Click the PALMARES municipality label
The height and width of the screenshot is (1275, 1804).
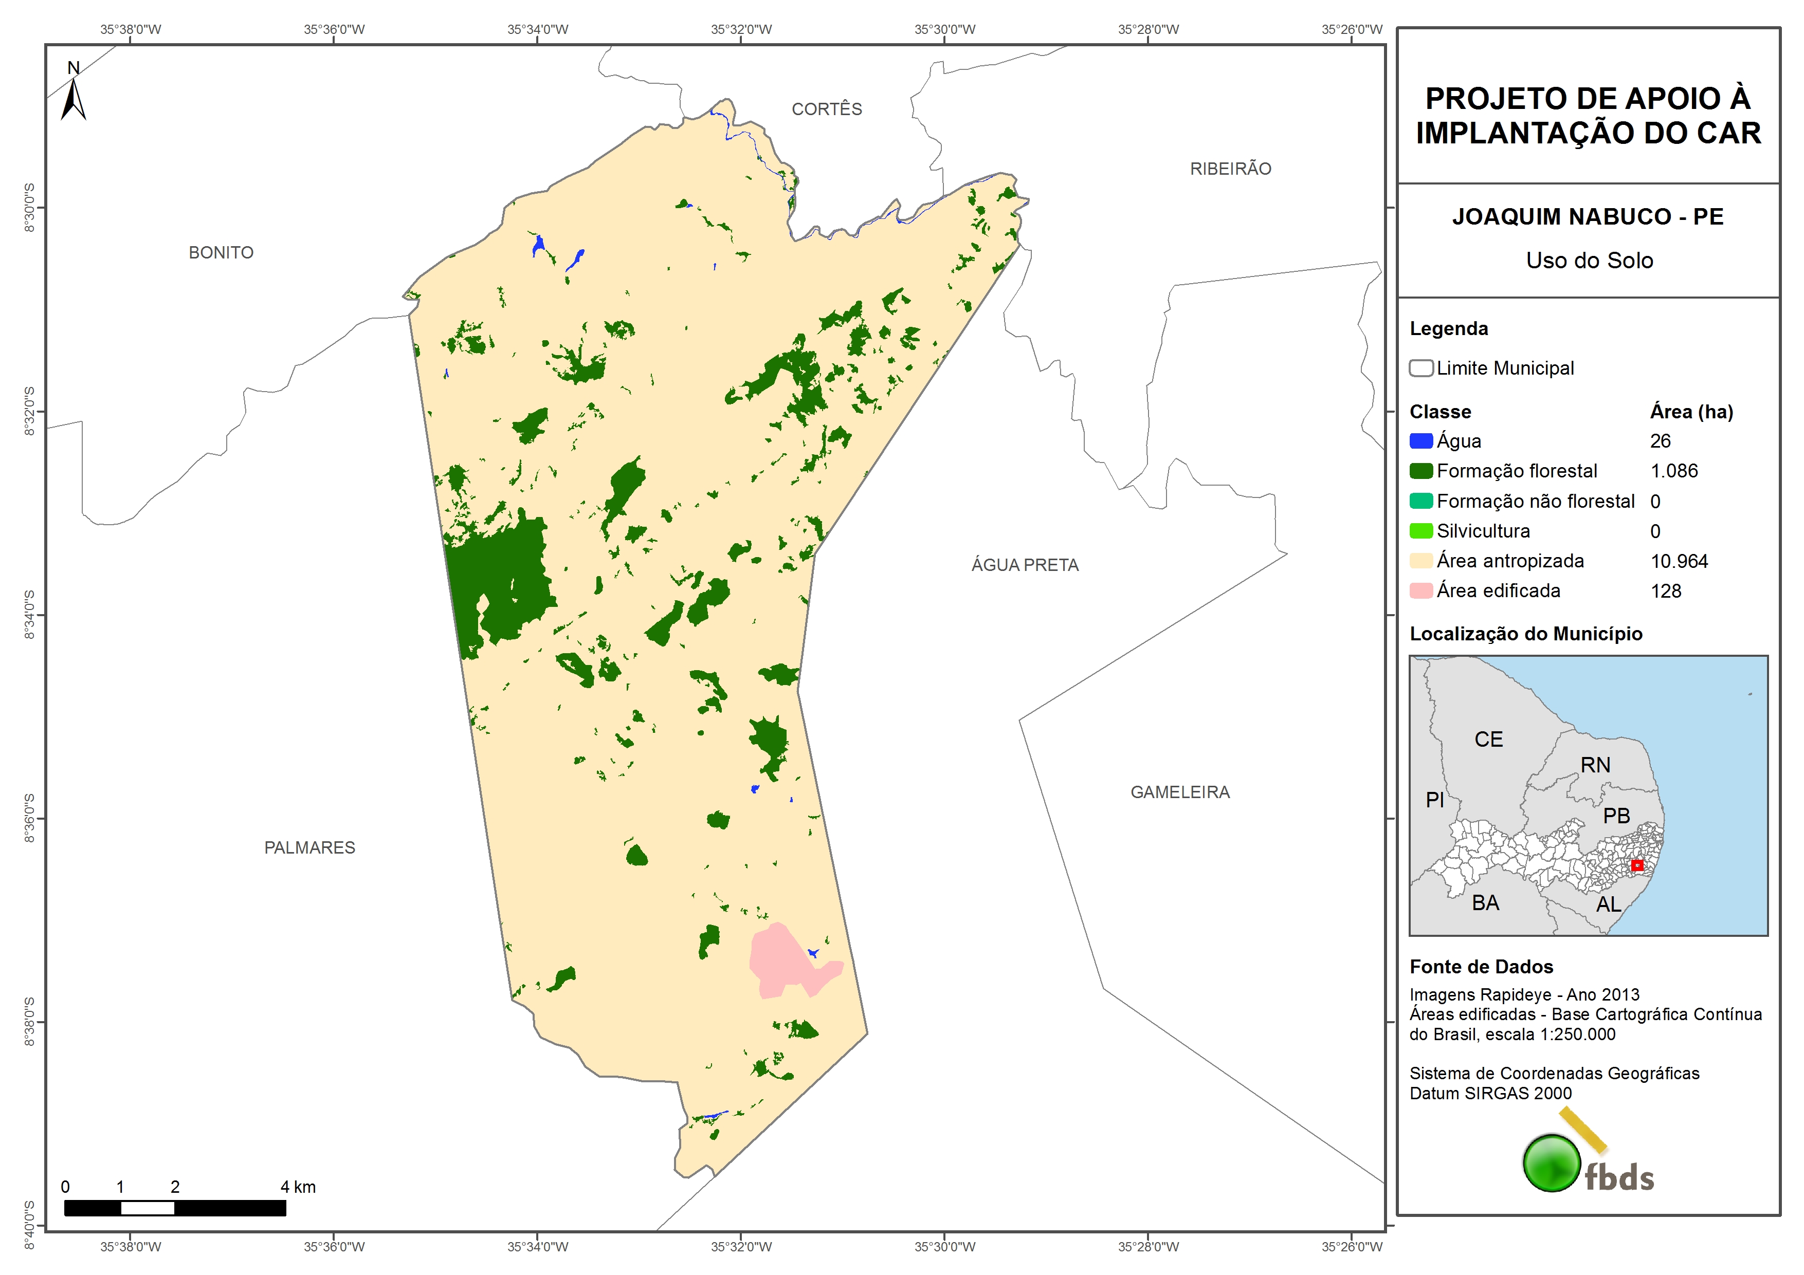tap(309, 847)
